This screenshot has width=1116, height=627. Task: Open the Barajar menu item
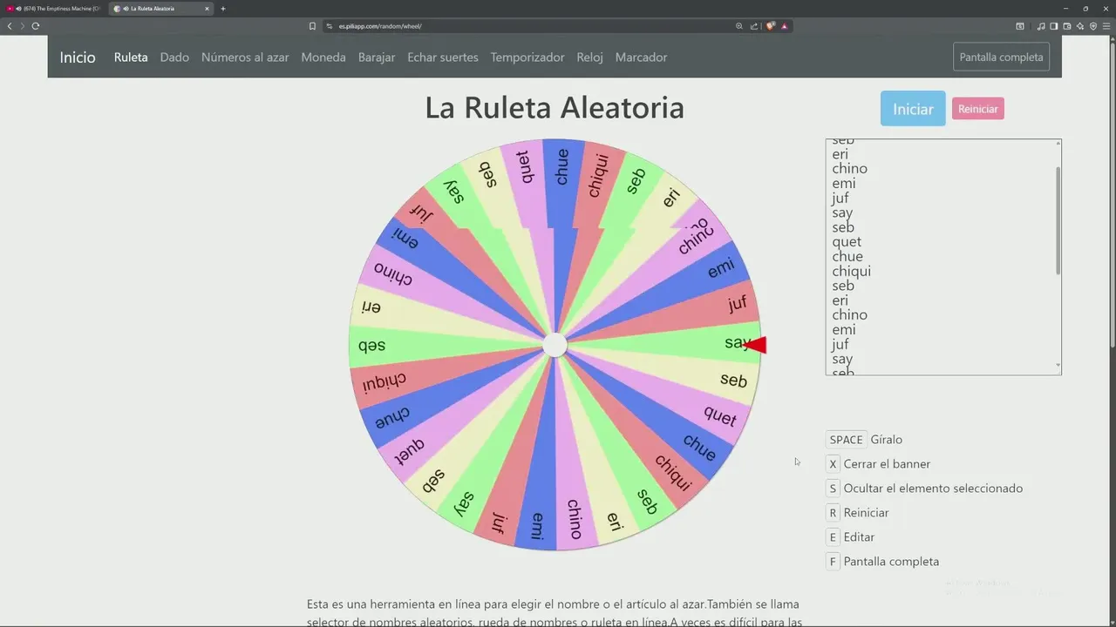click(377, 57)
